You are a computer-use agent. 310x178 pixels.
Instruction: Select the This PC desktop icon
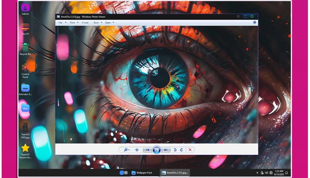pos(25,28)
